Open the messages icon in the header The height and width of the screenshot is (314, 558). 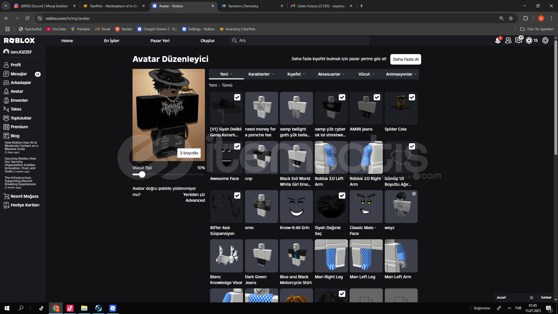tap(518, 40)
